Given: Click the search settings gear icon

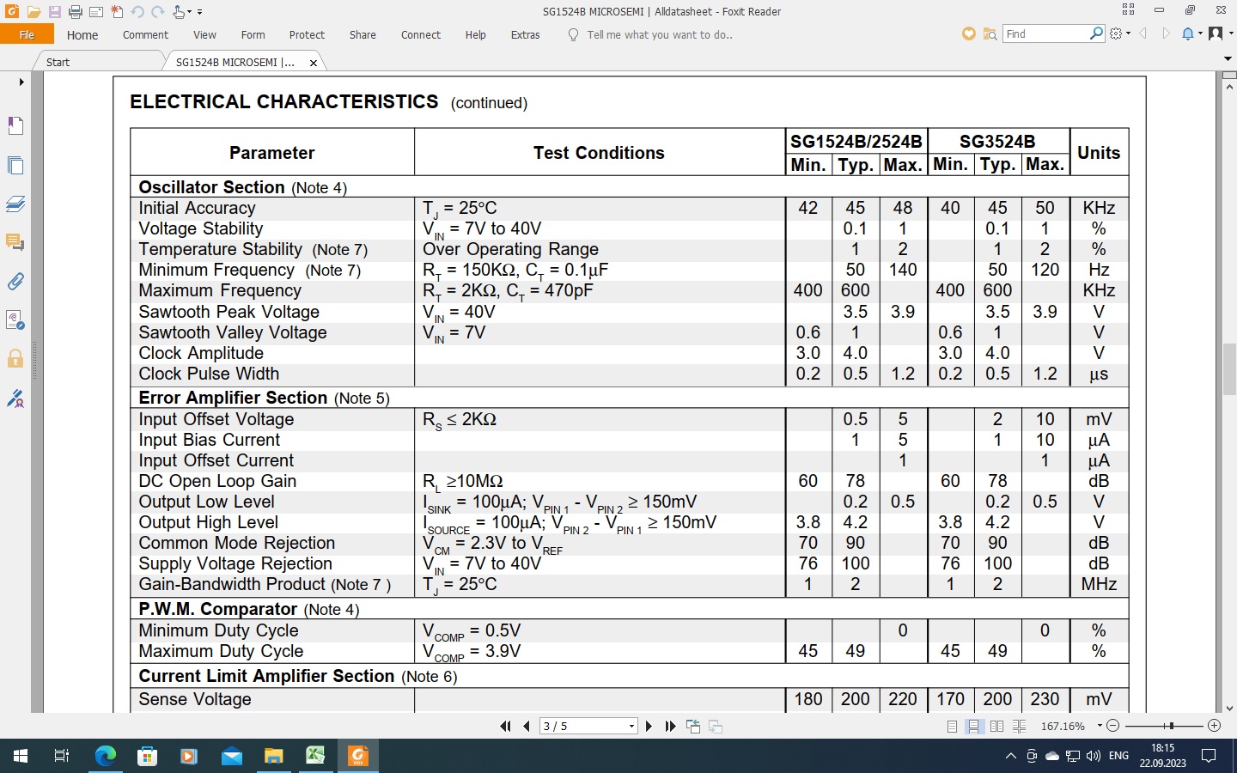Looking at the screenshot, I should pos(1116,33).
